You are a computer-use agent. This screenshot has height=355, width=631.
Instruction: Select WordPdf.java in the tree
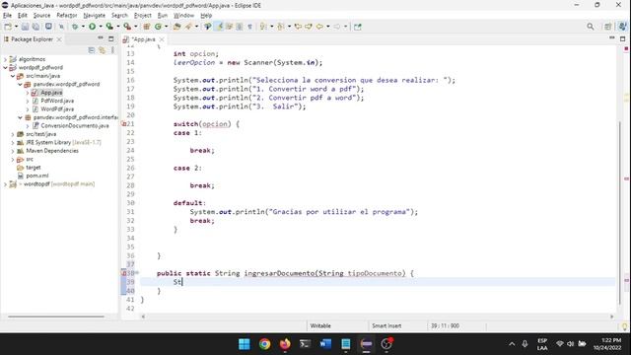57,109
